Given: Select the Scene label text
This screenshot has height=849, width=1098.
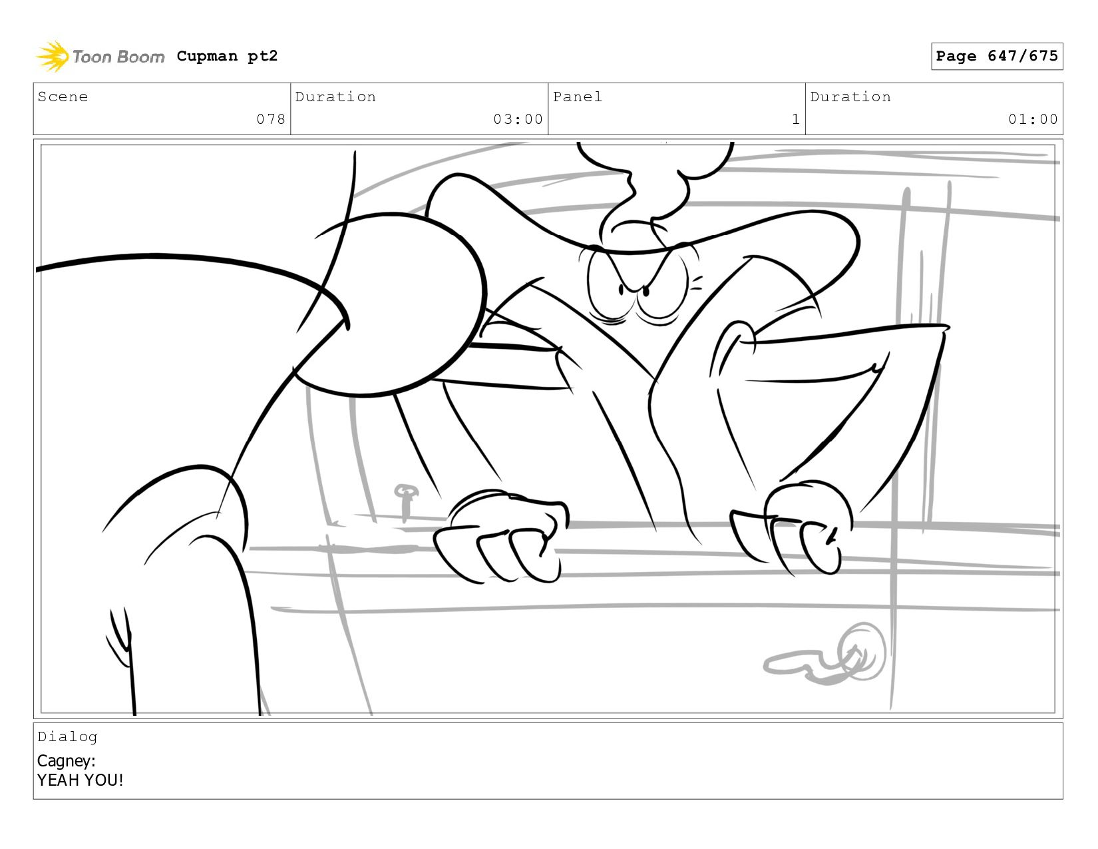Looking at the screenshot, I should click(63, 97).
